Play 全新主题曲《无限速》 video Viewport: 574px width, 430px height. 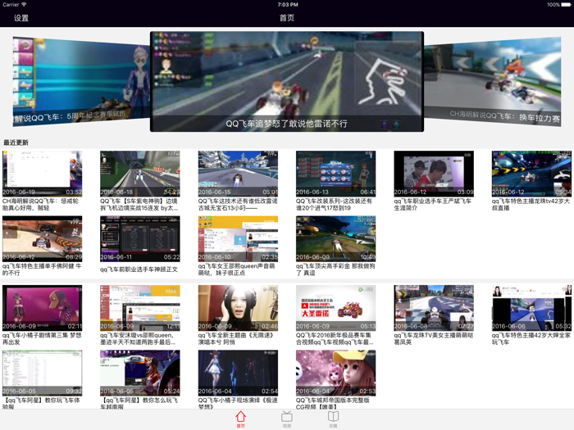tap(238, 307)
